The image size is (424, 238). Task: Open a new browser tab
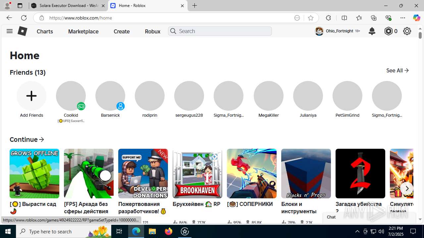click(x=195, y=6)
